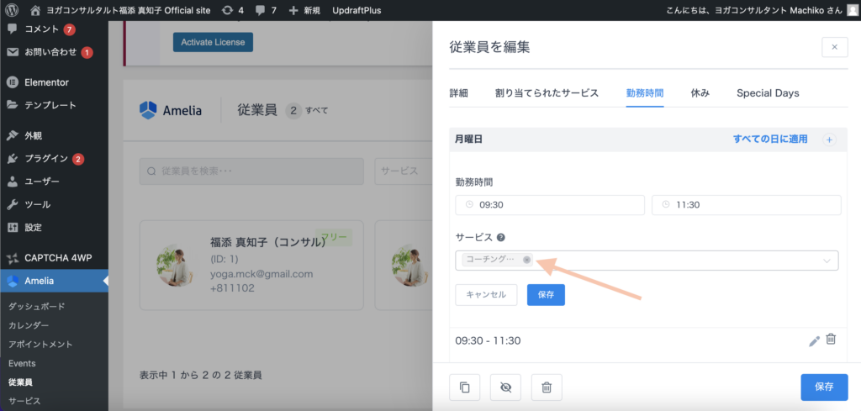Click the duplicate employee icon button
Screen dimensions: 861x411
tap(465, 387)
